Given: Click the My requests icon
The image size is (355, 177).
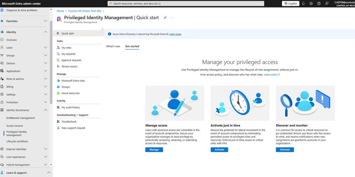Looking at the screenshot, I should pos(58,54).
